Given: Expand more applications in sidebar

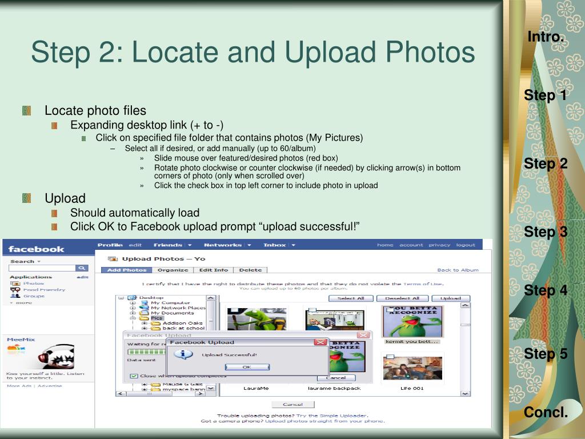Looking at the screenshot, I should [21, 303].
